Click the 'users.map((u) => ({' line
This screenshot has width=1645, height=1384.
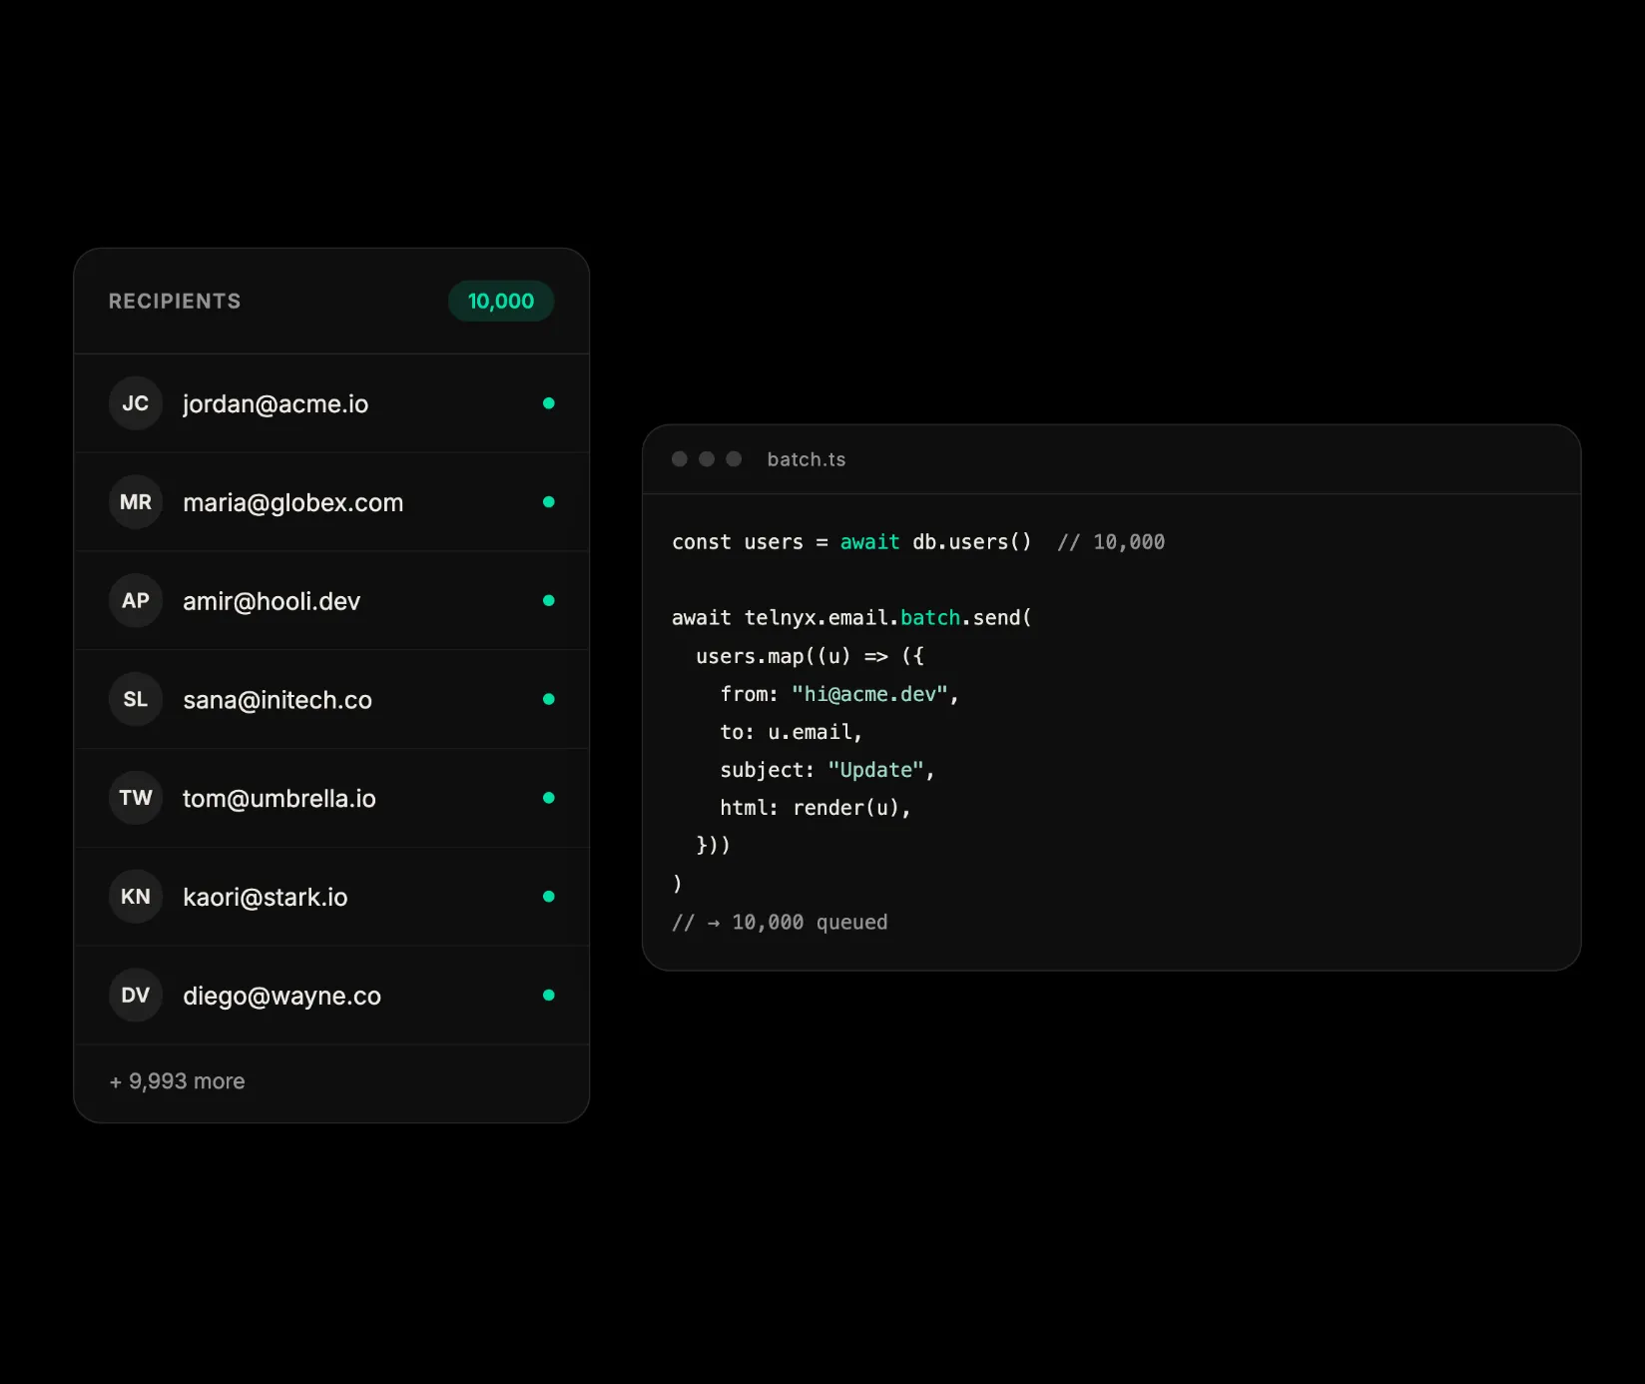pos(811,656)
